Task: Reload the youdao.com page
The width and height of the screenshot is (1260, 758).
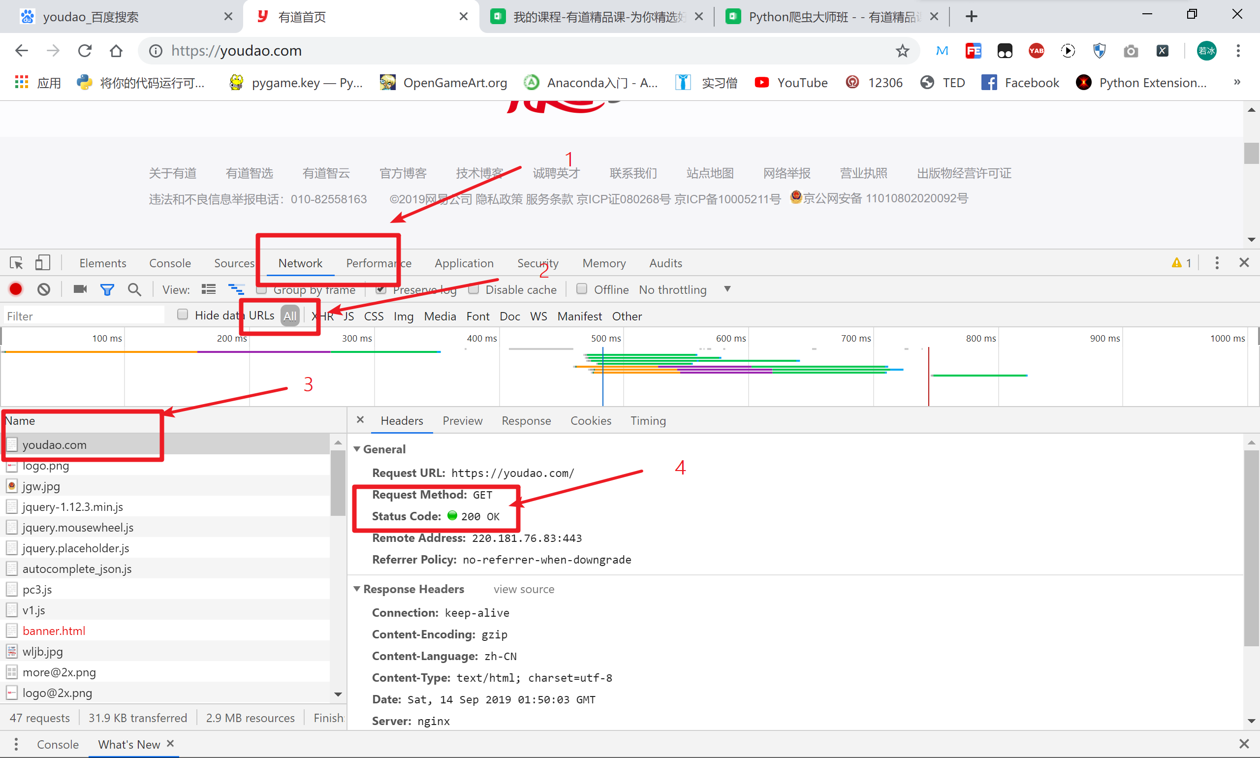Action: click(x=85, y=51)
